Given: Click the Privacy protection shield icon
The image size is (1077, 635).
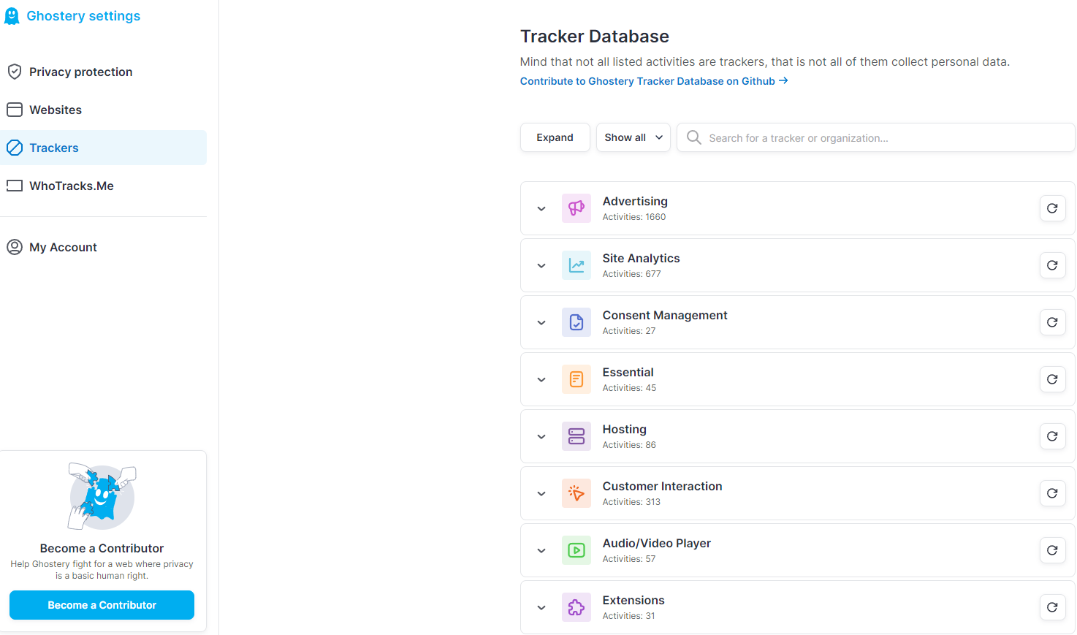Looking at the screenshot, I should click(x=15, y=72).
